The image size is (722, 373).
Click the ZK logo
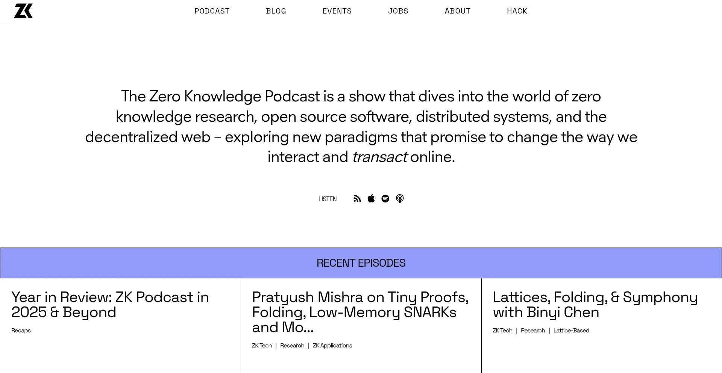click(x=23, y=11)
